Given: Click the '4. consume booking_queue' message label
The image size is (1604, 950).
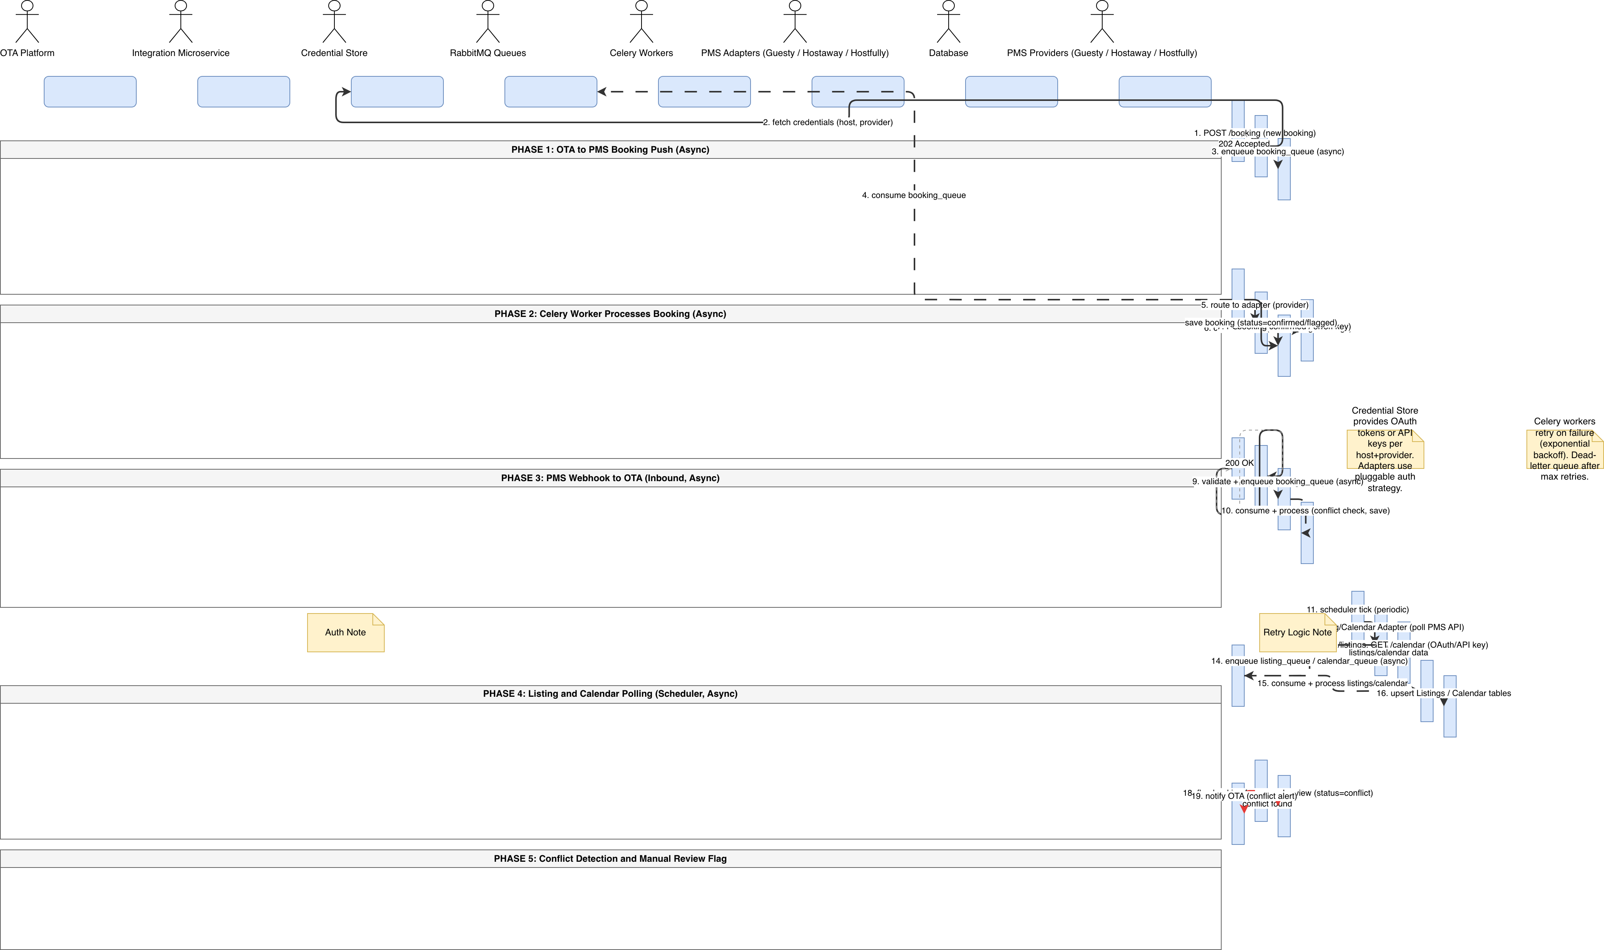Looking at the screenshot, I should (914, 195).
